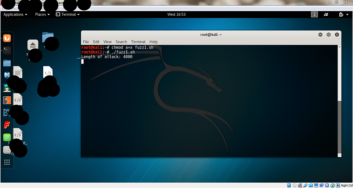Open the Applications menu

(x=15, y=14)
